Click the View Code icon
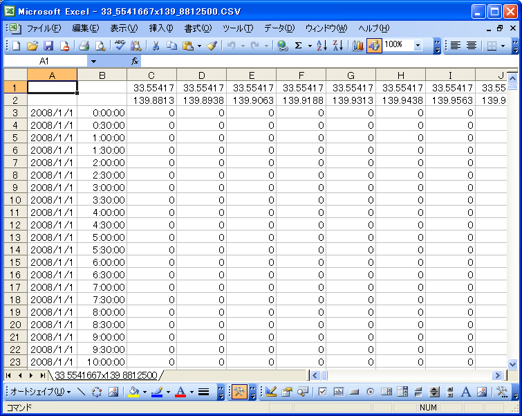 tap(303, 392)
